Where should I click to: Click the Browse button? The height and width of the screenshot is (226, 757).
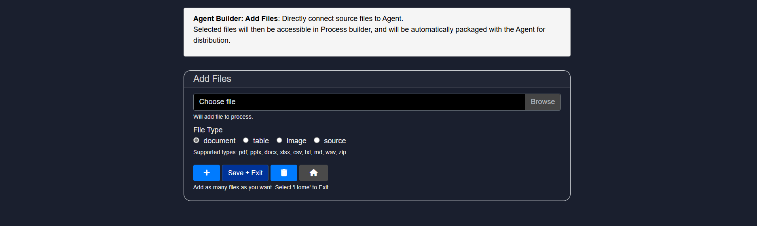543,102
